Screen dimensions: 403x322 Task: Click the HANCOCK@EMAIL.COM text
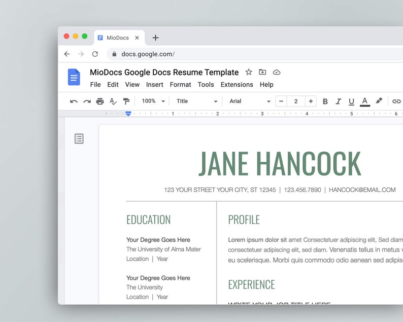coord(362,190)
